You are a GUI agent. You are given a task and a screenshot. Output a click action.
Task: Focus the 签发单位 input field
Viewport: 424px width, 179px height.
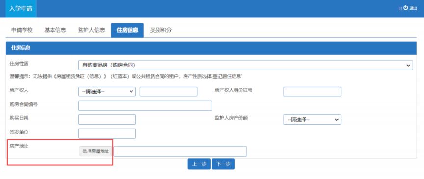pyautogui.click(x=107, y=134)
